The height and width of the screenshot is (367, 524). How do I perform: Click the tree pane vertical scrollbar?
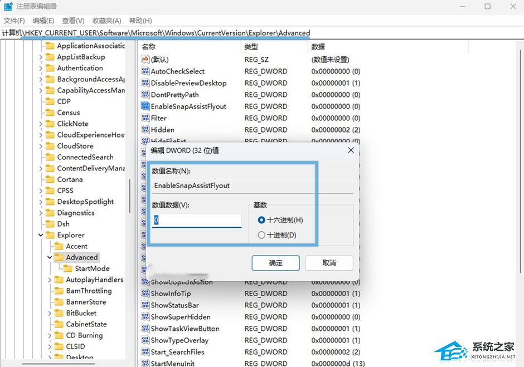pyautogui.click(x=130, y=196)
